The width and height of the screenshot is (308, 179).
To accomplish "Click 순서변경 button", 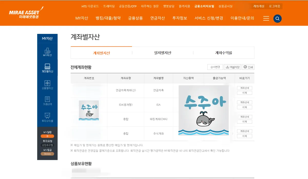I will coord(215,67).
